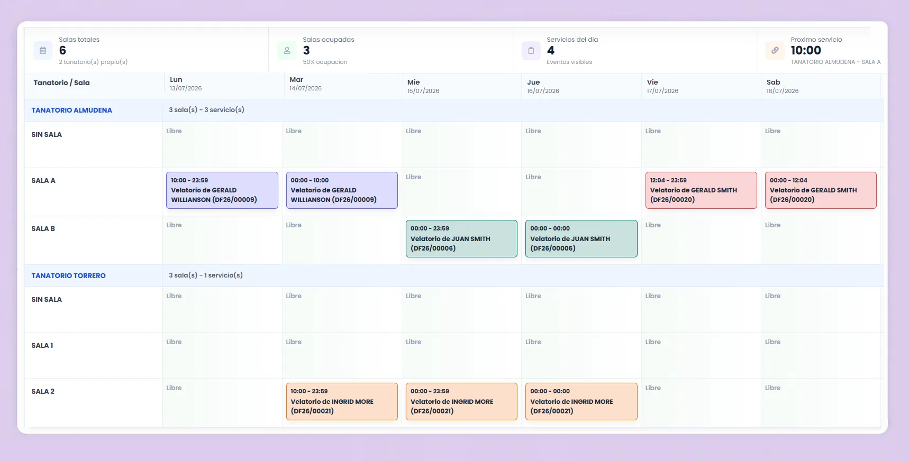Select the Mar 14/07/2026 column header
Viewport: 909px width, 462px height.
tap(343, 84)
